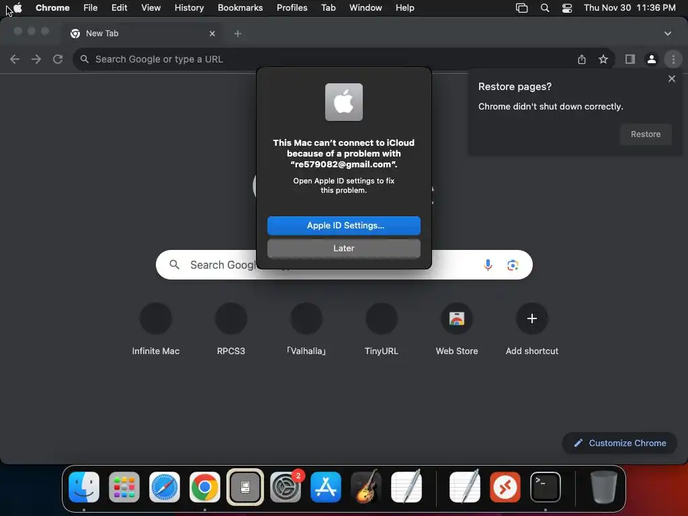
Task: Open the Infinite Mac shortcut
Action: tap(156, 329)
